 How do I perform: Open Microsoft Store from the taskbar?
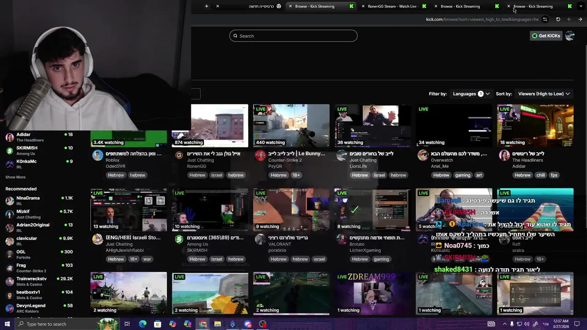tap(157, 324)
